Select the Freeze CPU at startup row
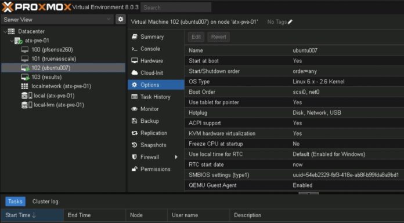 (x=294, y=144)
